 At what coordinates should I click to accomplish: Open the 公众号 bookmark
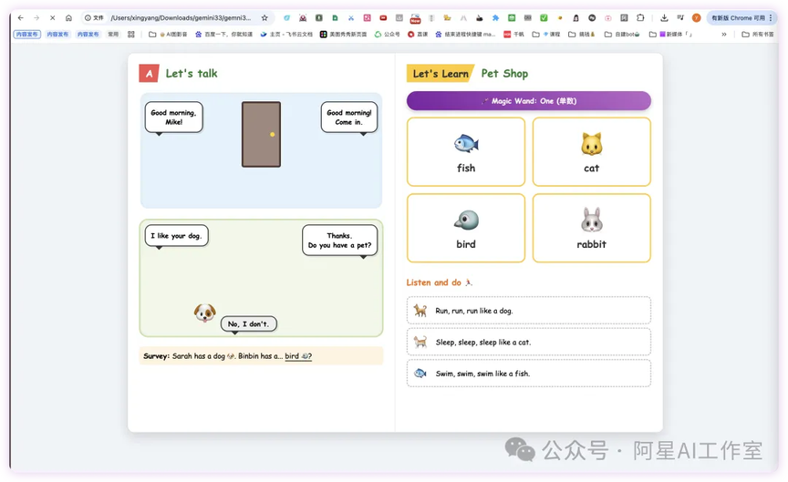(387, 35)
